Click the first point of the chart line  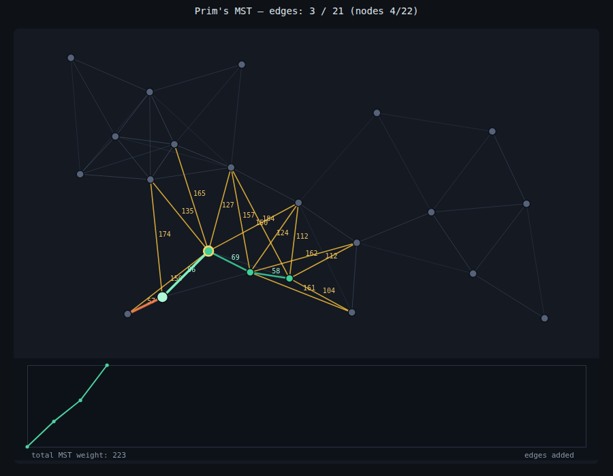click(27, 447)
